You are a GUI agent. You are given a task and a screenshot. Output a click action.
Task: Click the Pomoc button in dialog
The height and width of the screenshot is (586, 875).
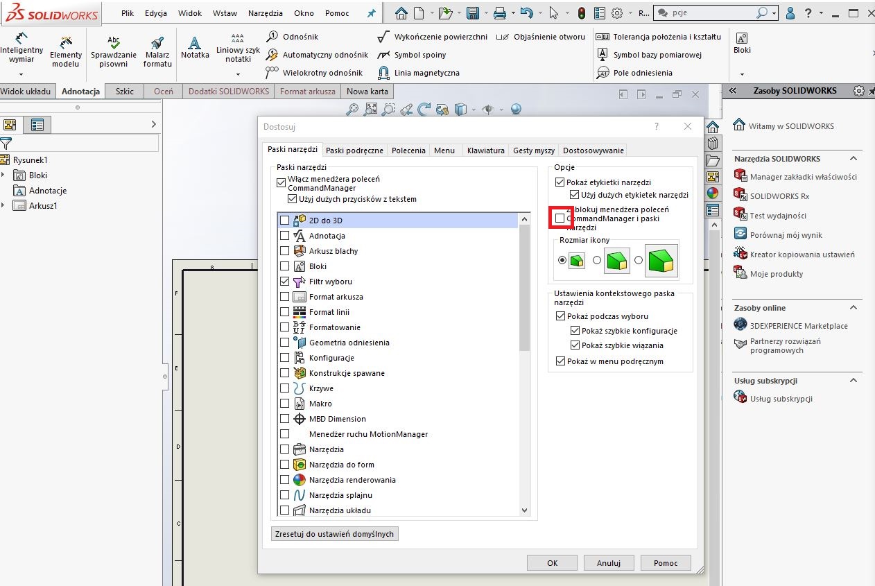pos(666,563)
